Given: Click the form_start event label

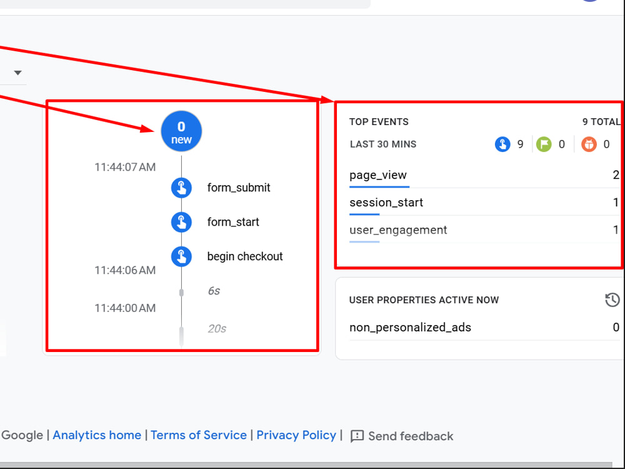Looking at the screenshot, I should tap(233, 222).
